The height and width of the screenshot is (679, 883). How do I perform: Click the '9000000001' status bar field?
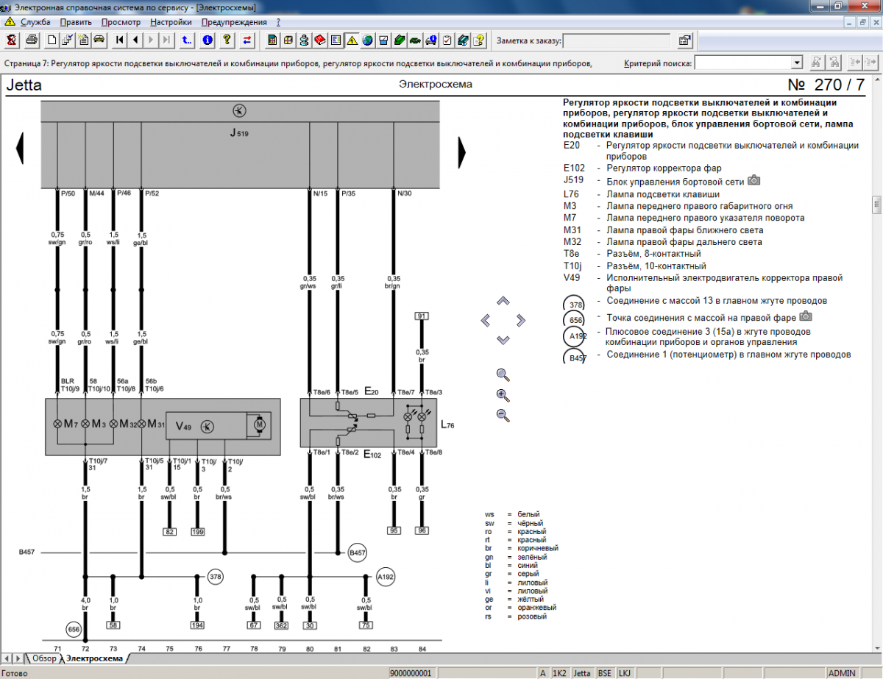click(411, 673)
